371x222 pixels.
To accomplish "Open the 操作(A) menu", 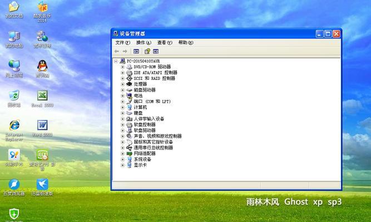I will [x=144, y=43].
